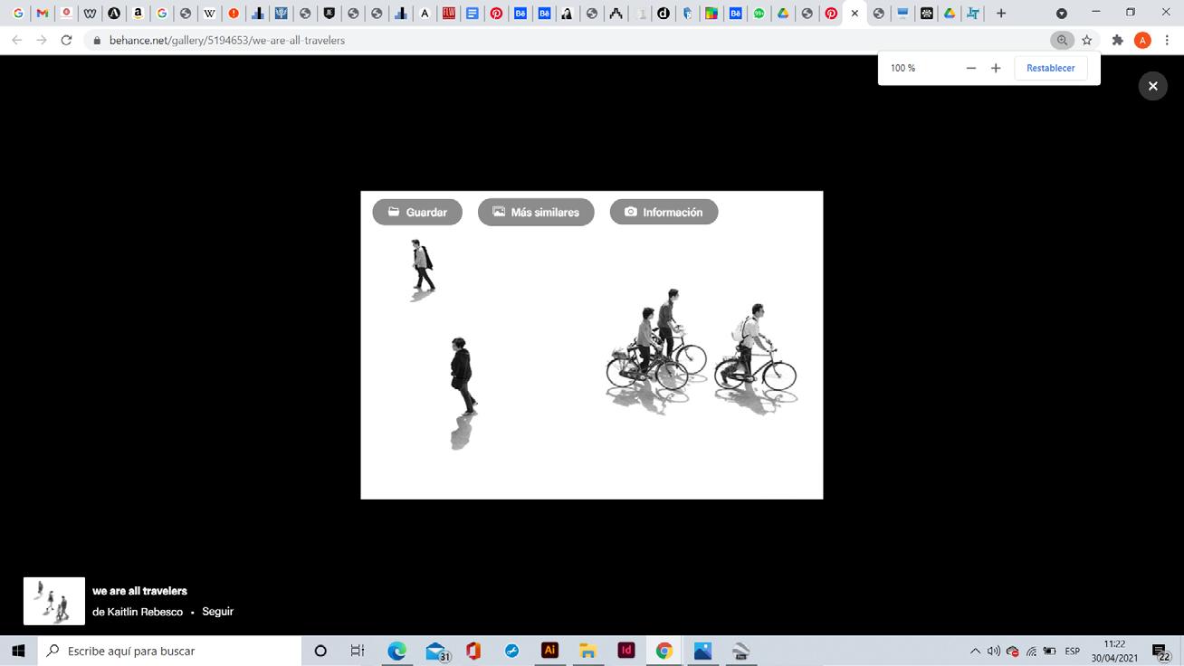The height and width of the screenshot is (666, 1184).
Task: Launch Microsoft Edge from the taskbar
Action: (x=396, y=651)
